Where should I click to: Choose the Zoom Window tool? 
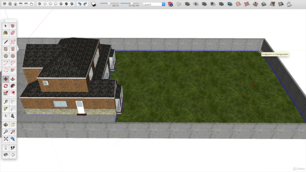coord(13,132)
